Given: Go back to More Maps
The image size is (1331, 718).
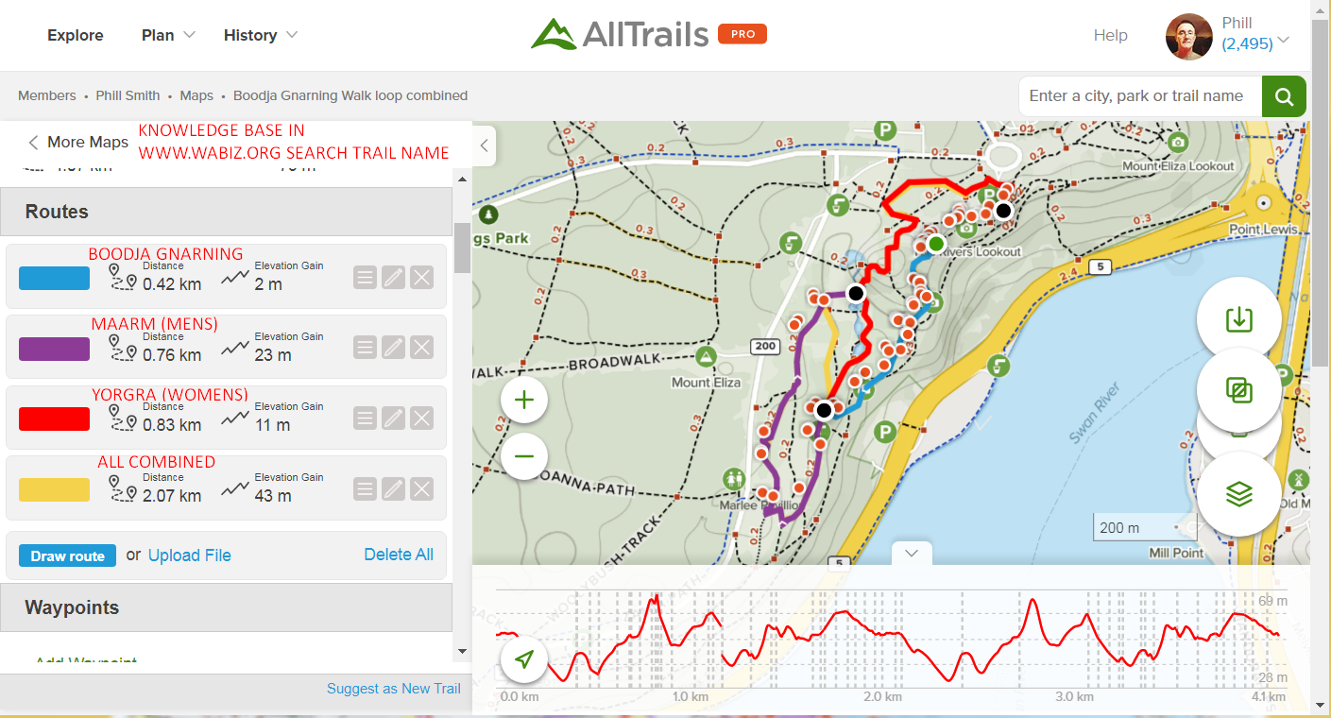Looking at the screenshot, I should 77,142.
